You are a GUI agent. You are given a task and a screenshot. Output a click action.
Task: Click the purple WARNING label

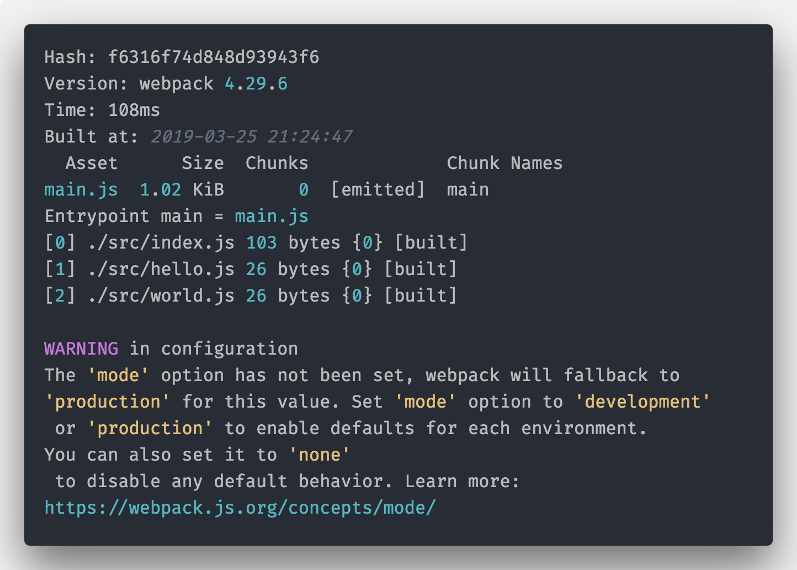click(x=81, y=349)
